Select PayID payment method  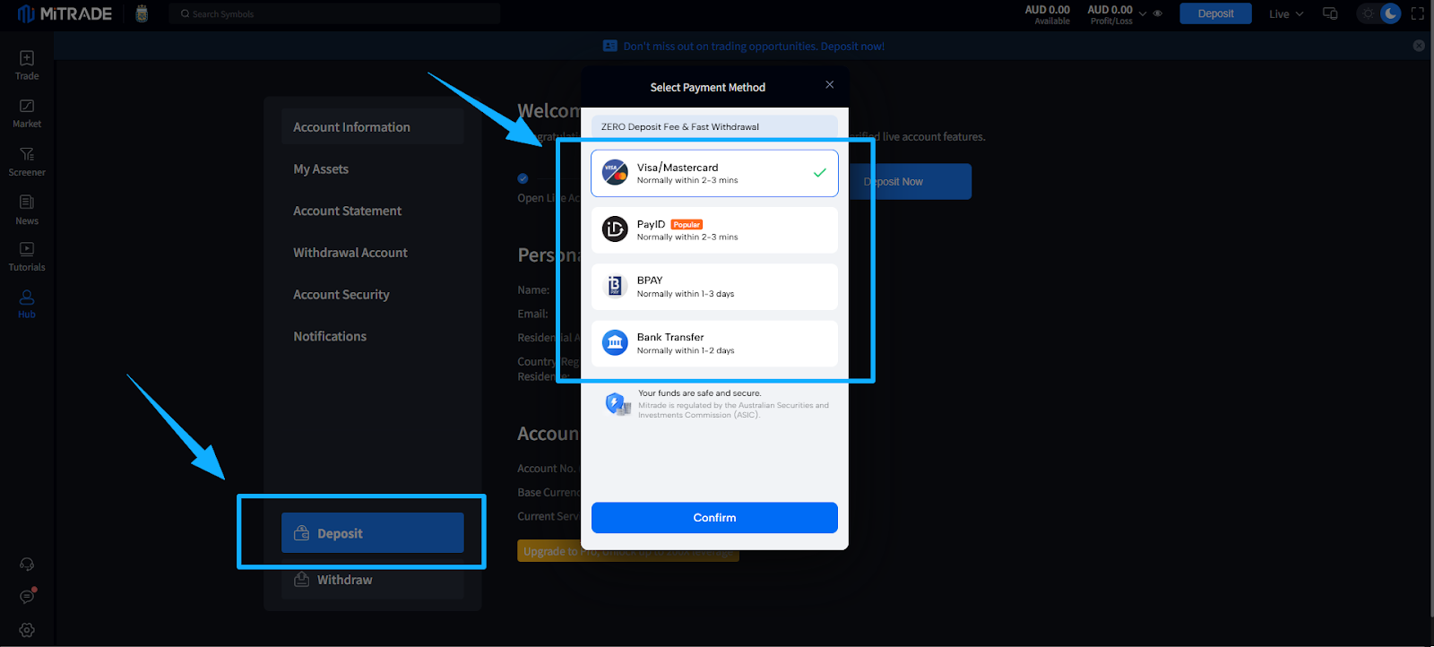click(714, 230)
